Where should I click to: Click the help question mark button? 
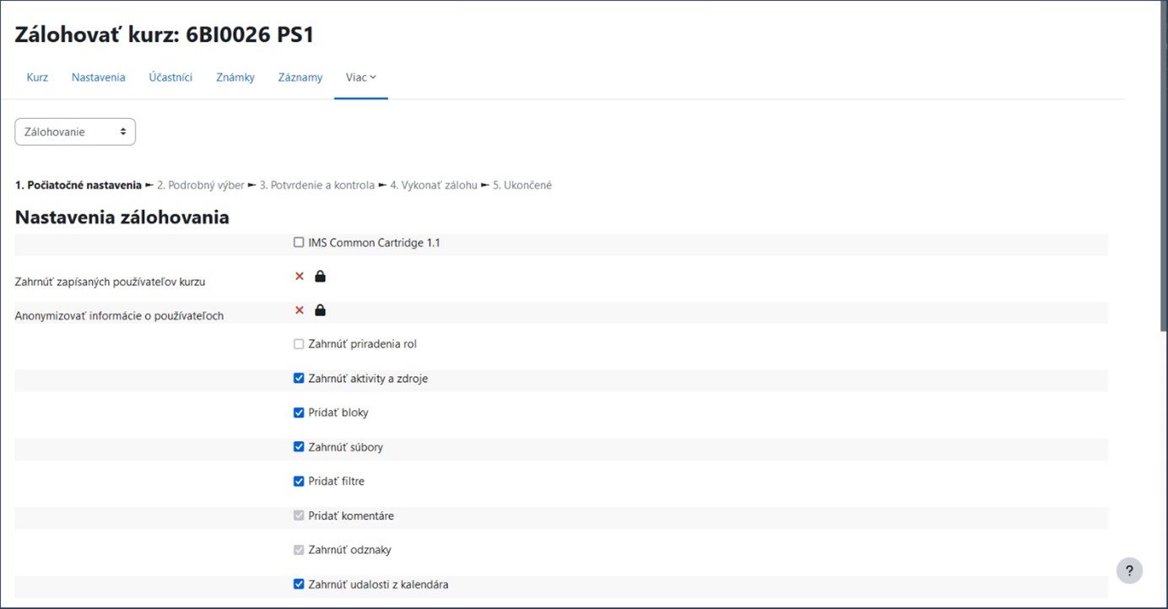click(x=1129, y=570)
